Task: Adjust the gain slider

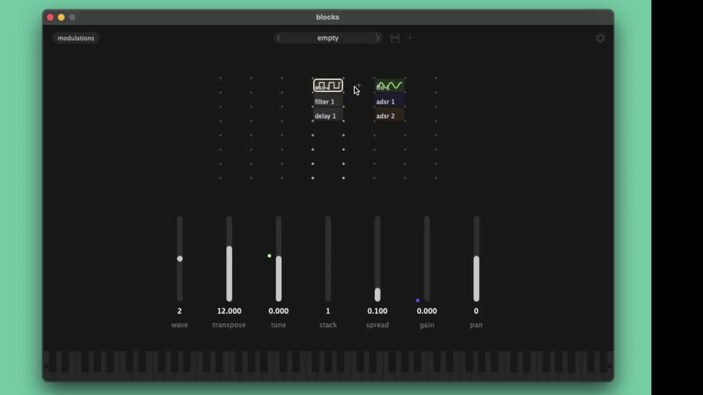Action: [x=427, y=258]
